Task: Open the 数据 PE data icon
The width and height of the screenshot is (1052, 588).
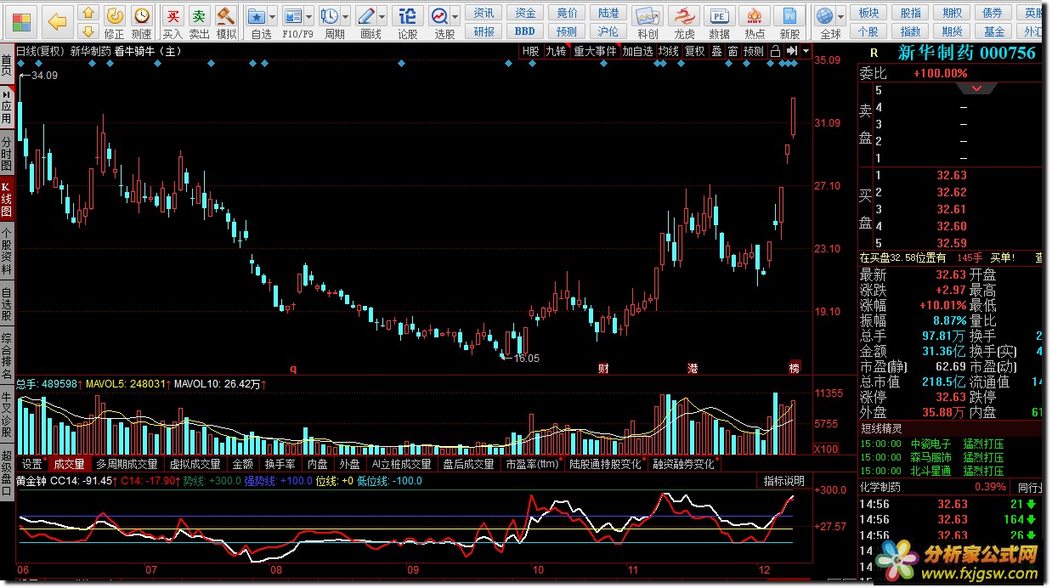Action: point(720,22)
